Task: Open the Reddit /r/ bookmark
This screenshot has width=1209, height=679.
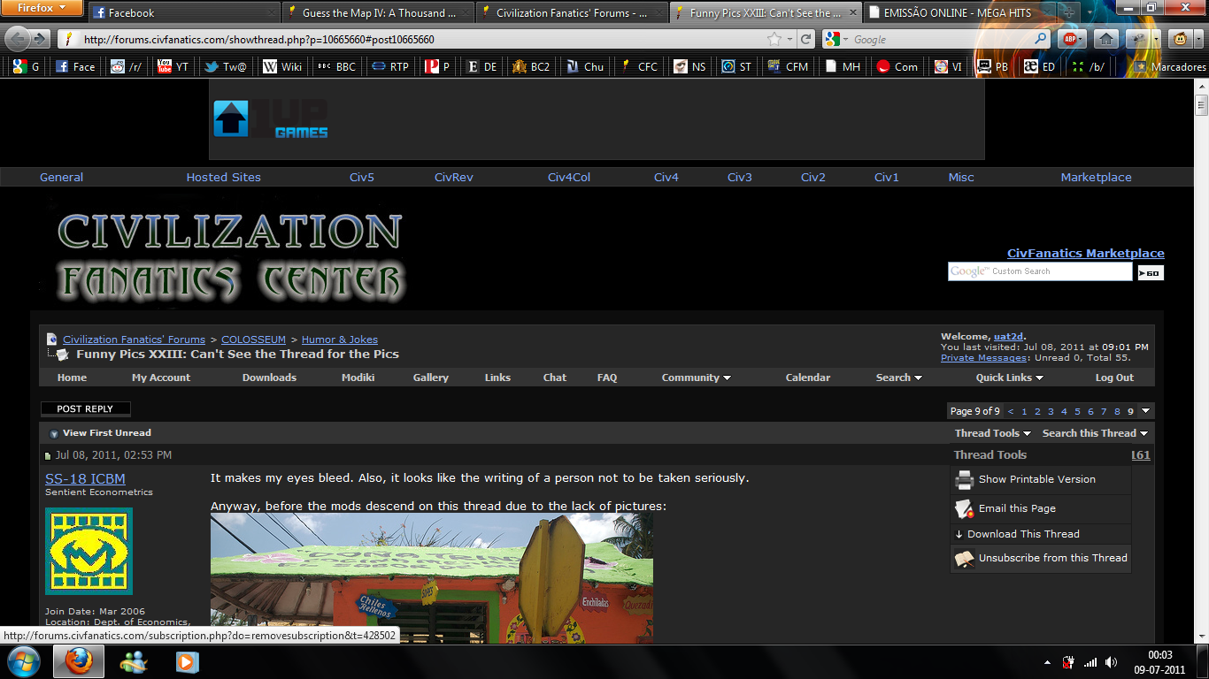Action: tap(127, 66)
